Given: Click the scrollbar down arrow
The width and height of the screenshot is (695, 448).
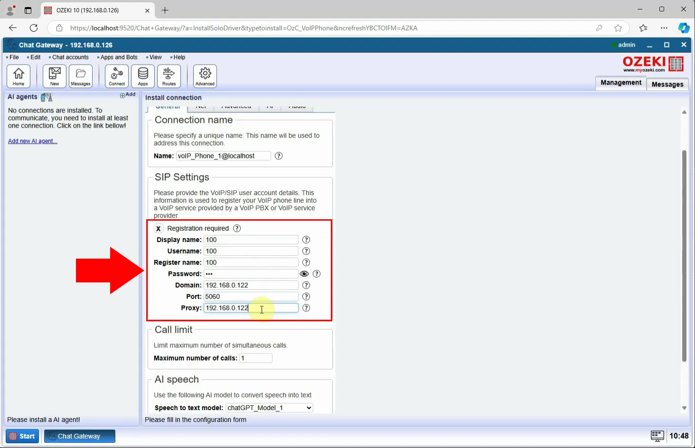Looking at the screenshot, I should pyautogui.click(x=684, y=408).
